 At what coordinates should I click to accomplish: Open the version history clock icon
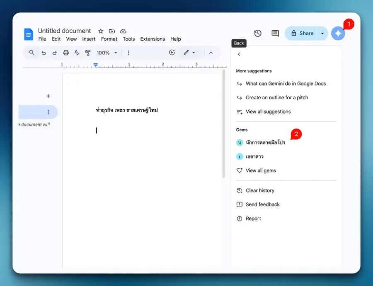coord(258,33)
